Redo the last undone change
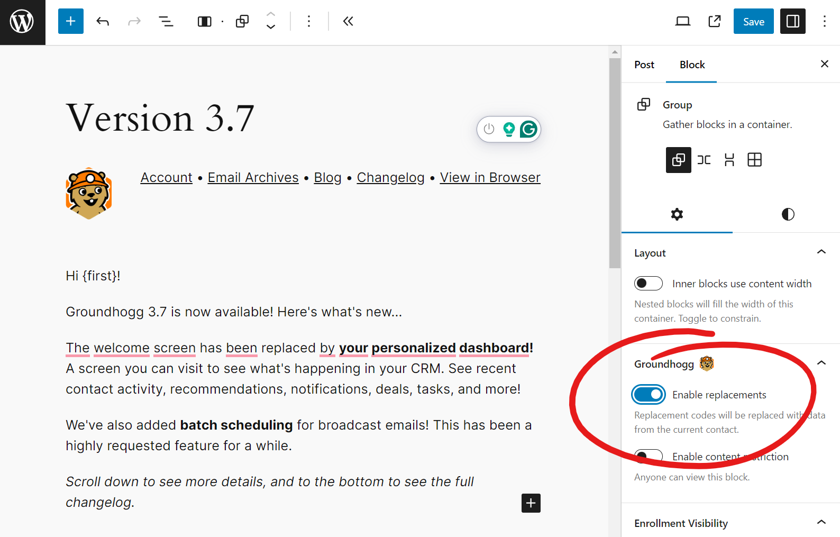This screenshot has height=537, width=840. [134, 21]
